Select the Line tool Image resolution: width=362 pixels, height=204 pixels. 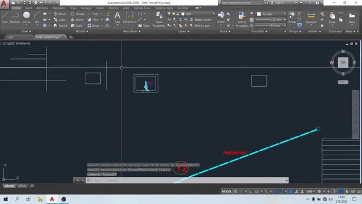point(5,18)
